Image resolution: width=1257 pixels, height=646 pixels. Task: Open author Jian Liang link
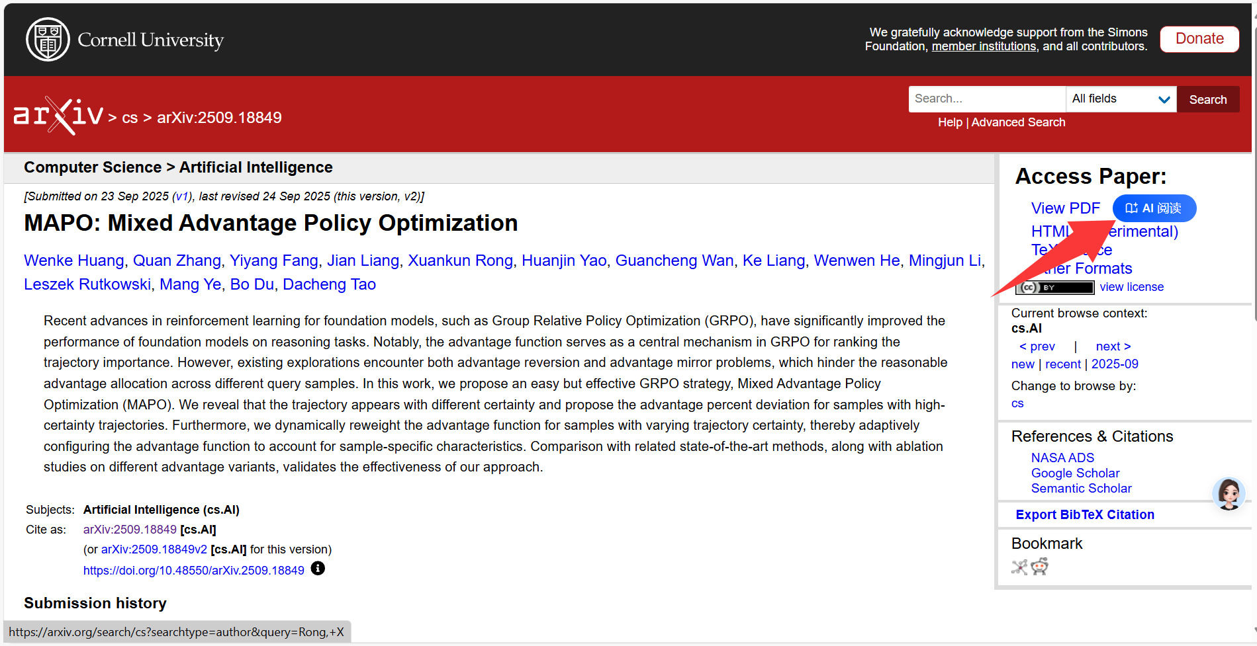(x=363, y=261)
